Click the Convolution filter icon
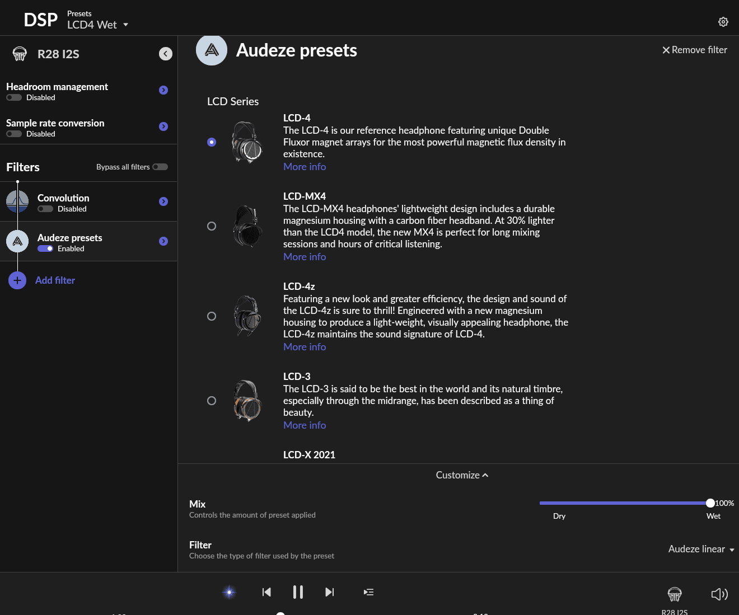The height and width of the screenshot is (615, 739). click(17, 201)
